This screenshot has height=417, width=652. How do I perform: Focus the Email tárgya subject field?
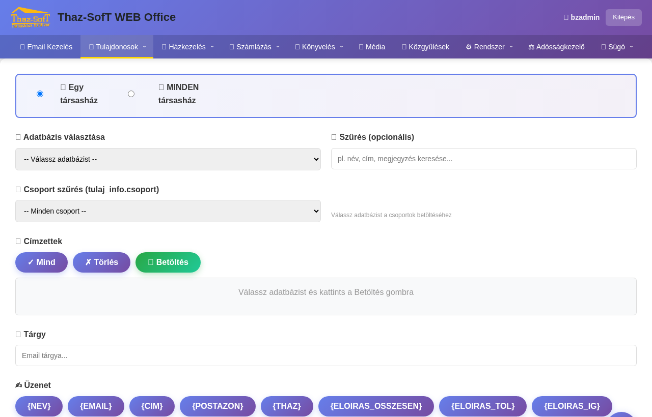[x=326, y=355]
